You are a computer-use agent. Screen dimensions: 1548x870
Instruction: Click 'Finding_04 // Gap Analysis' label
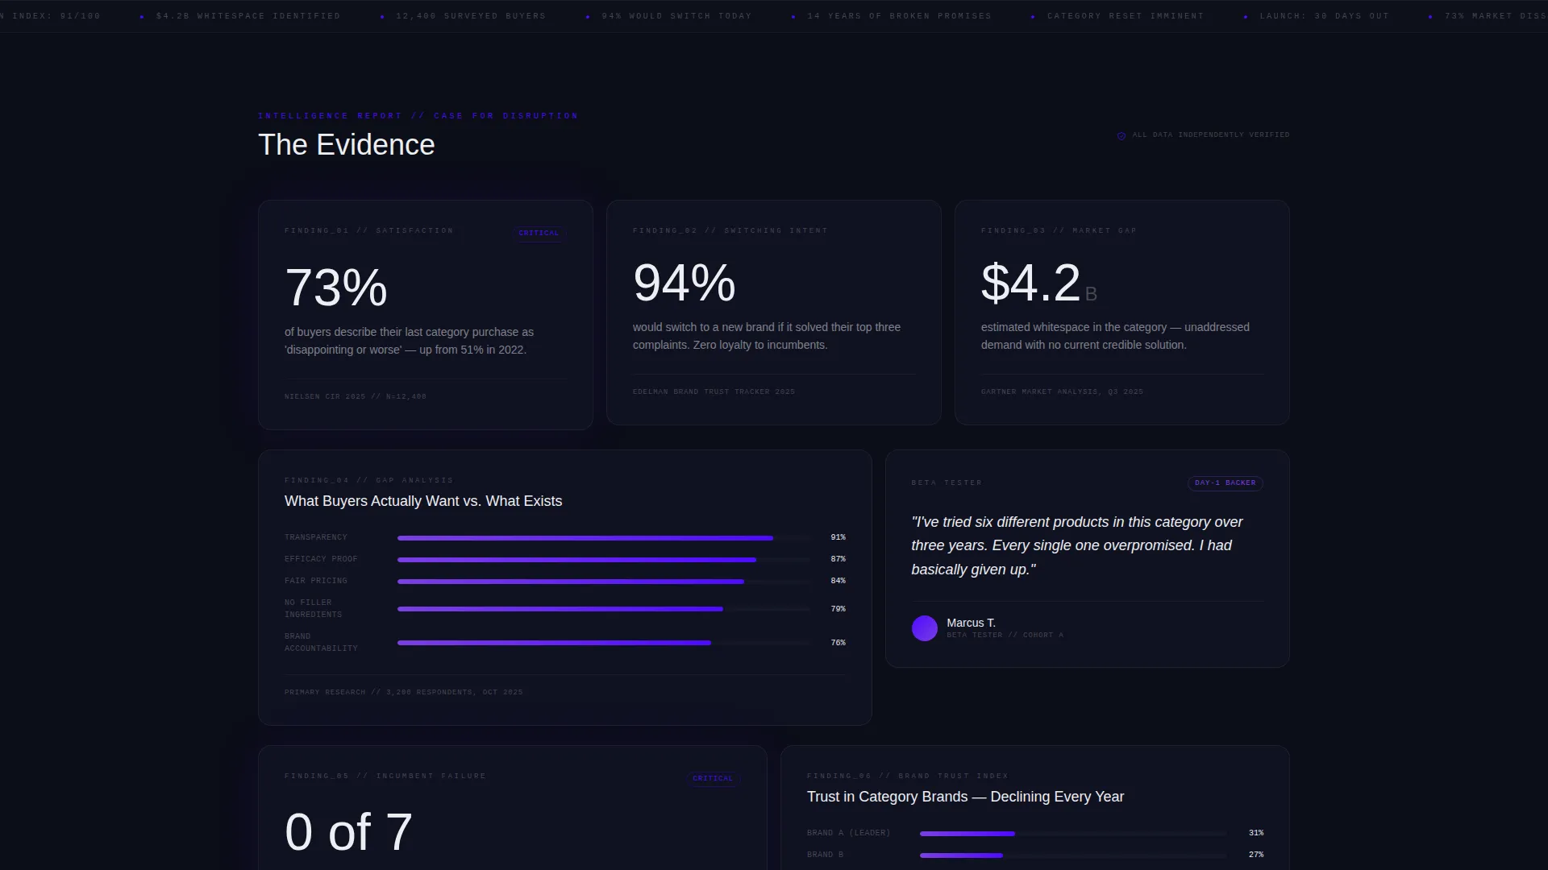[369, 480]
